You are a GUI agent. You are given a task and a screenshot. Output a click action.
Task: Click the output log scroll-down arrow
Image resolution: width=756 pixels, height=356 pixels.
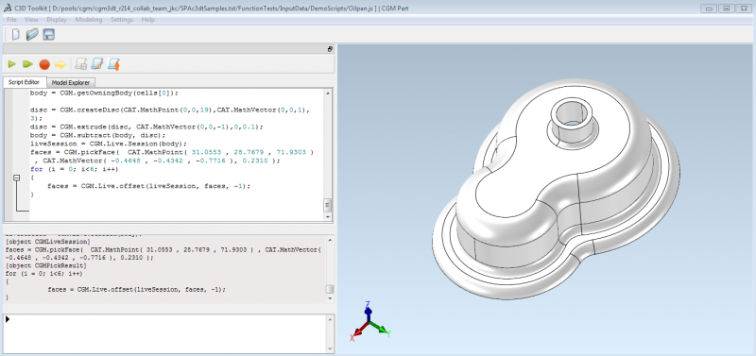(329, 298)
